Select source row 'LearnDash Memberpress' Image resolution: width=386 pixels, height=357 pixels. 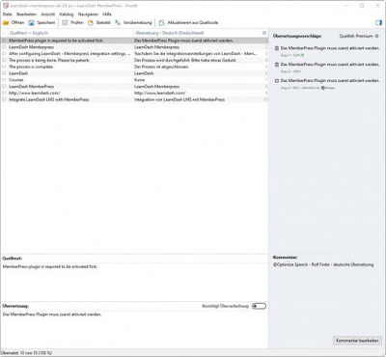(31, 47)
